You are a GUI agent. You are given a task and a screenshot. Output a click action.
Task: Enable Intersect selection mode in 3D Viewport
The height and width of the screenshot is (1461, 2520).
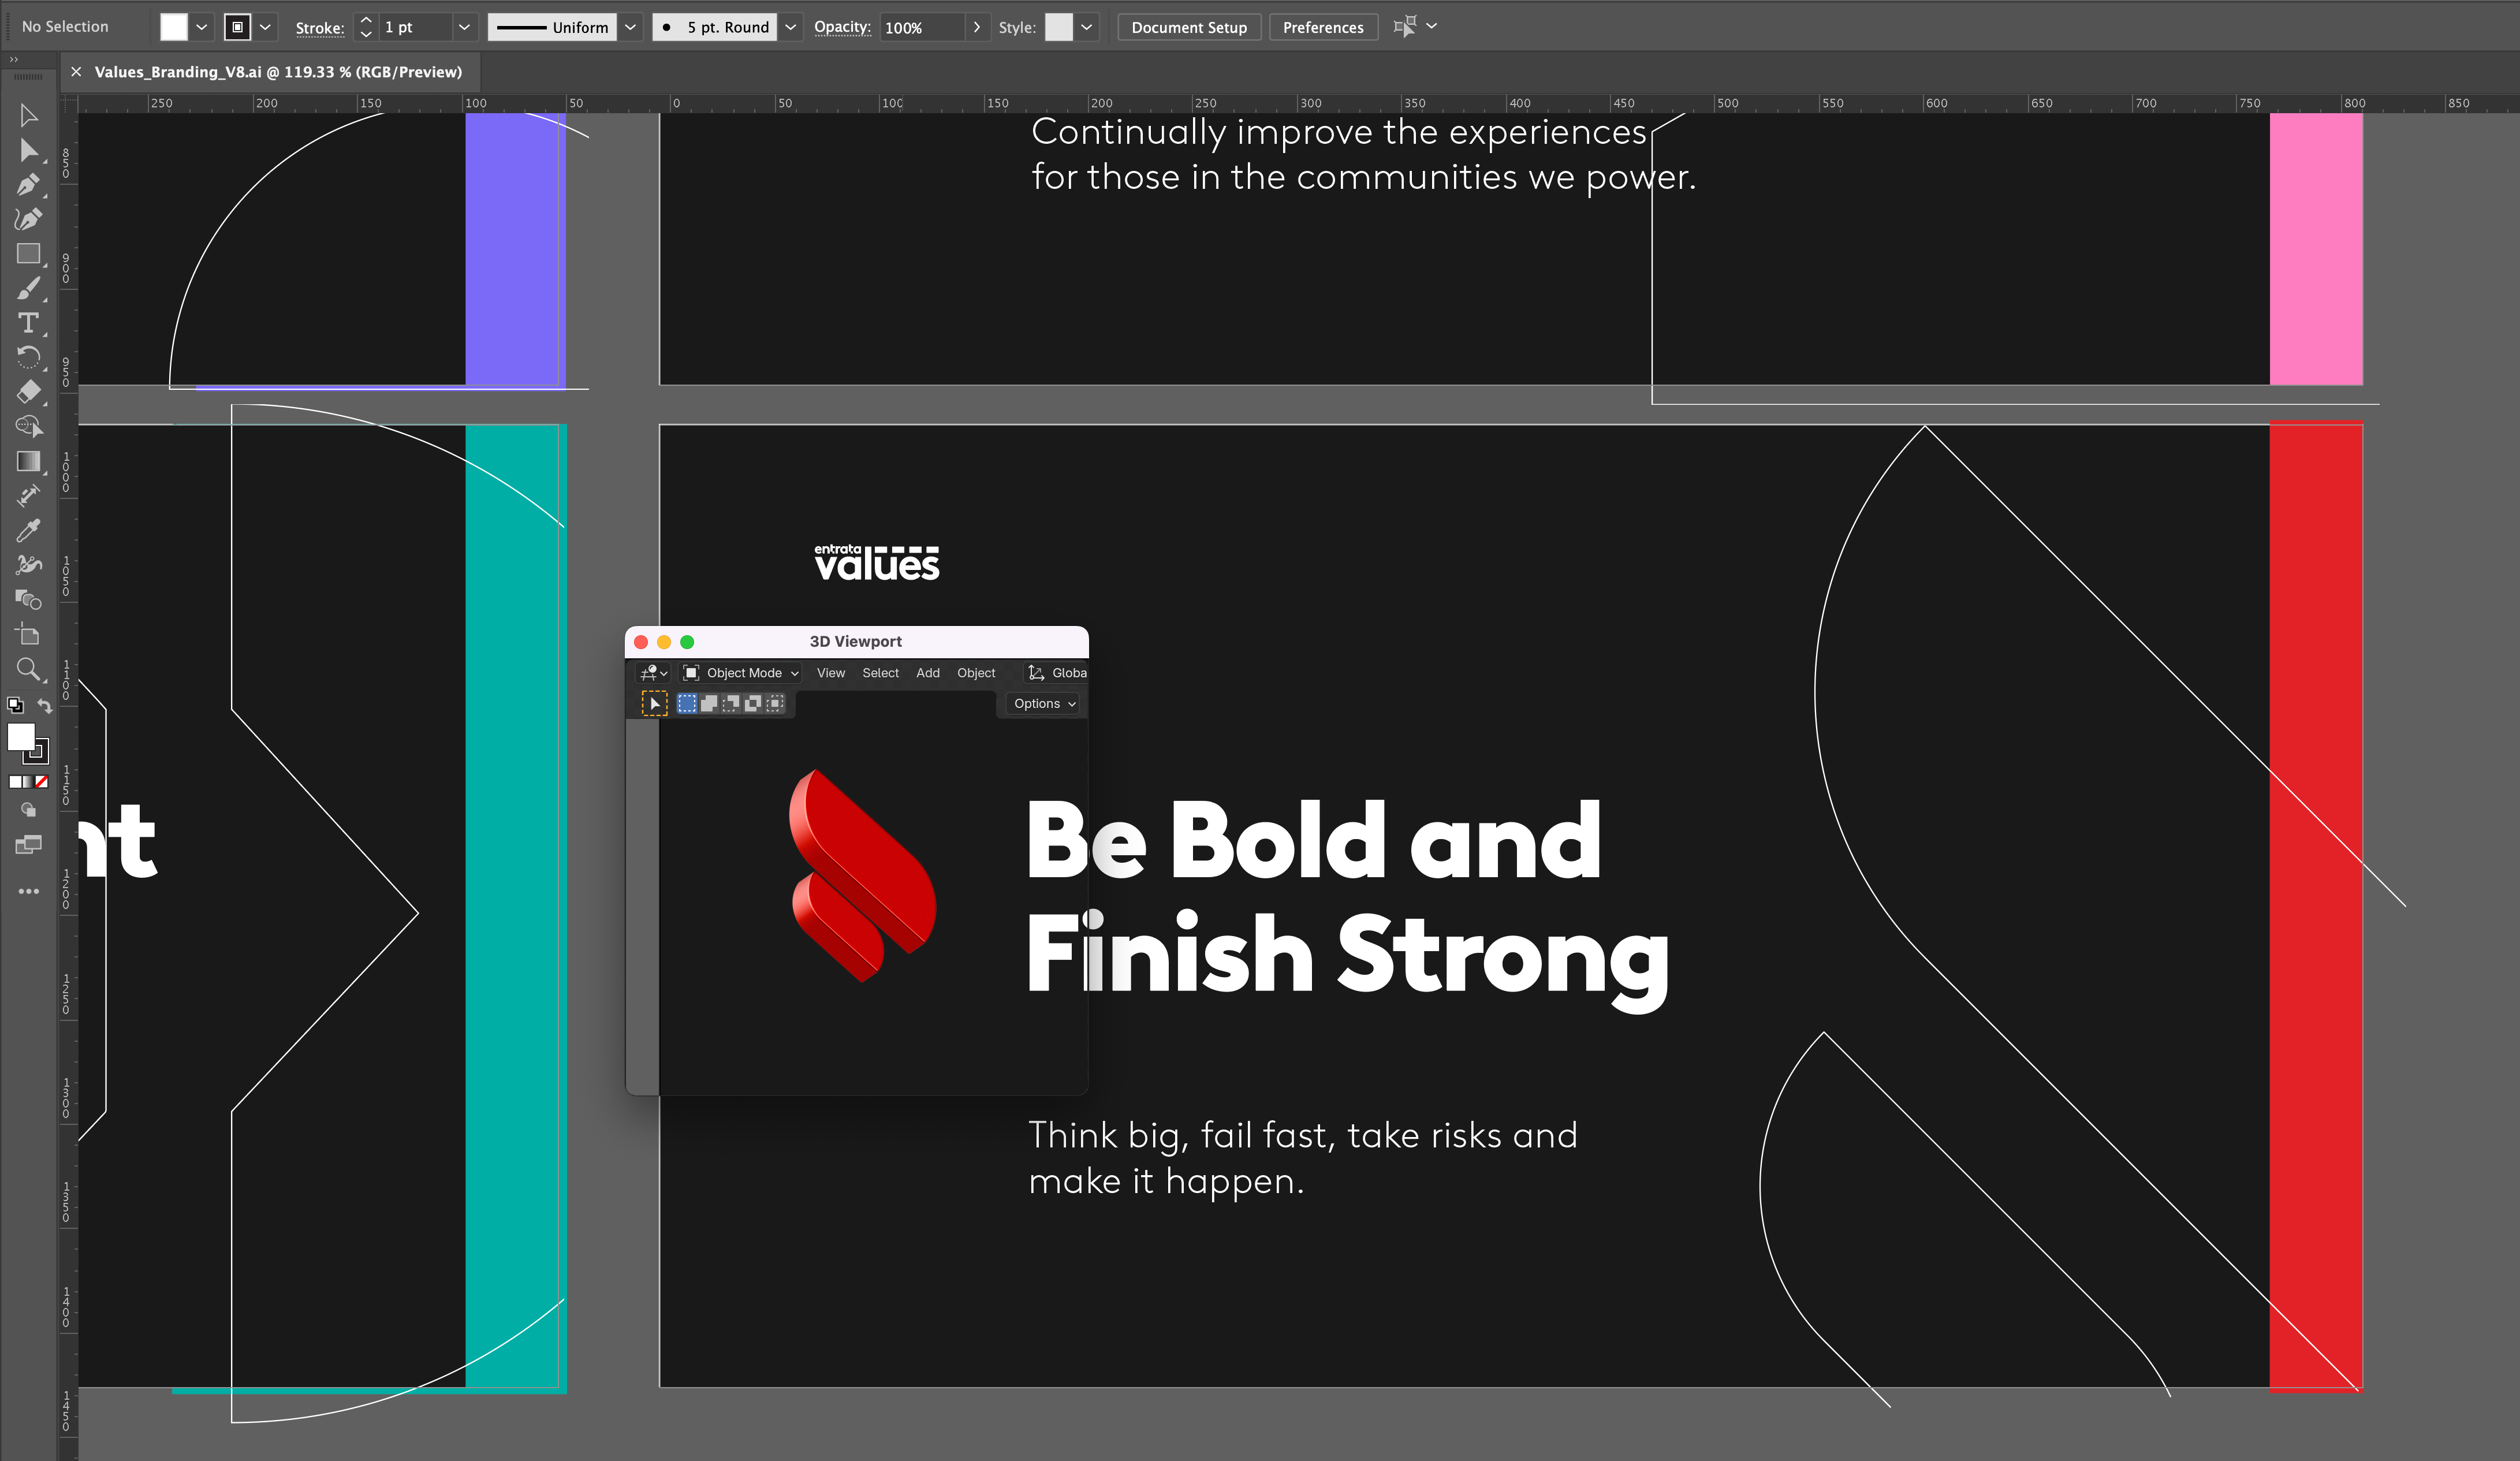tap(775, 704)
